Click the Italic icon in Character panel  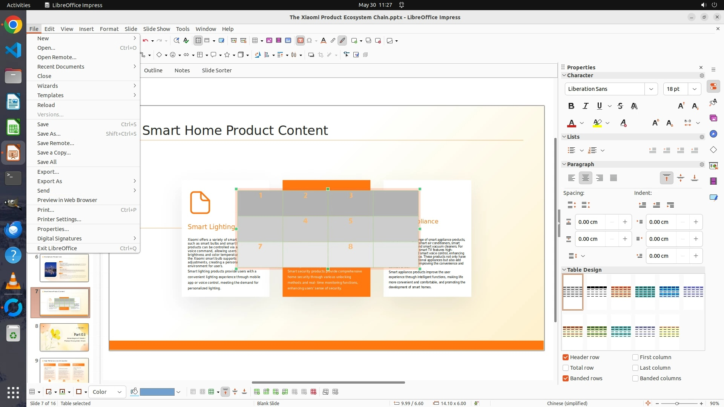(585, 106)
